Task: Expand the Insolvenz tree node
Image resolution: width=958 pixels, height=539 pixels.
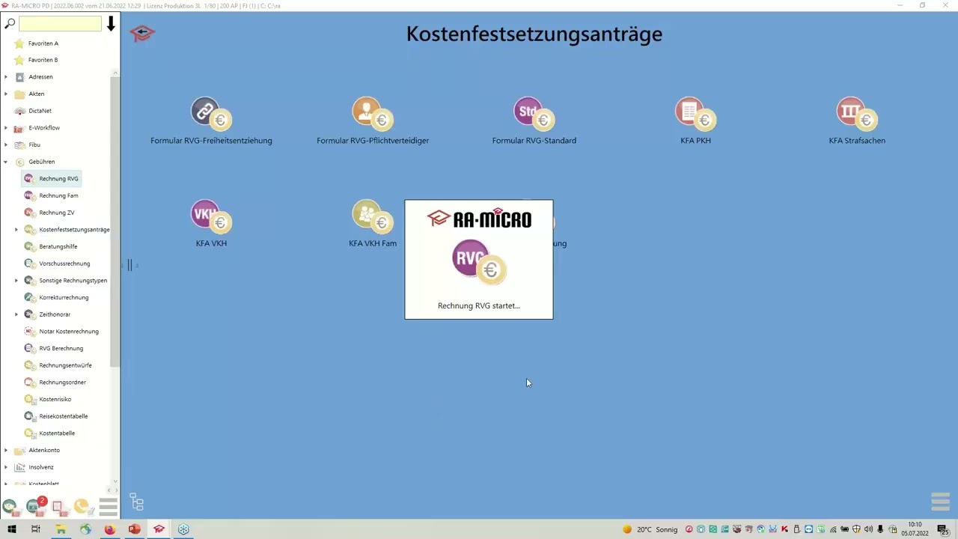Action: click(x=6, y=467)
